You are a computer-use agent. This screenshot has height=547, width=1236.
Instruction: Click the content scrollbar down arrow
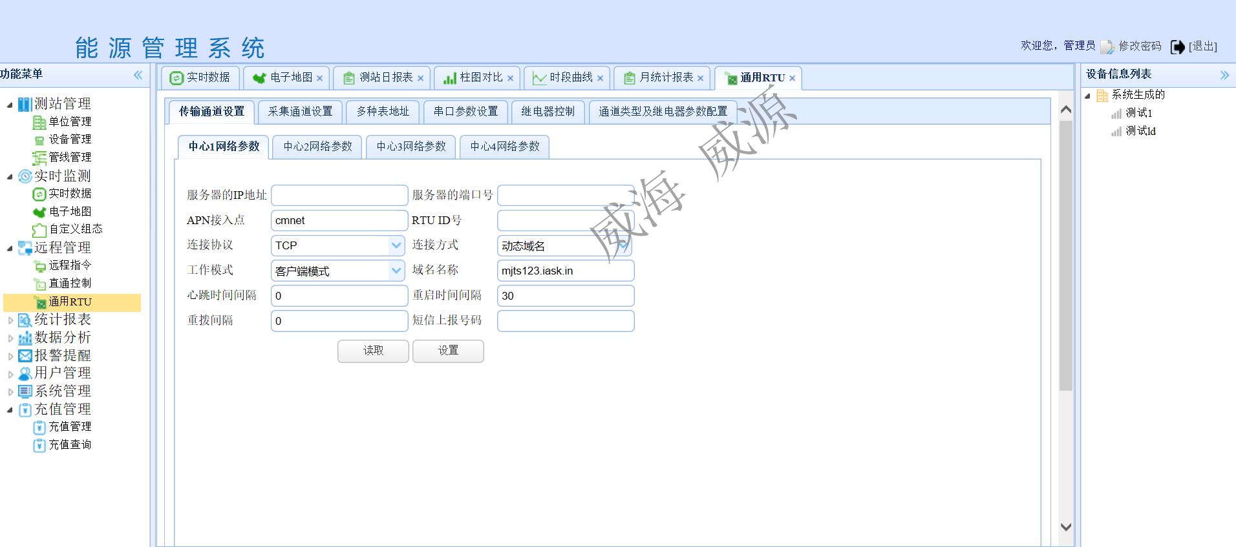pos(1066,527)
